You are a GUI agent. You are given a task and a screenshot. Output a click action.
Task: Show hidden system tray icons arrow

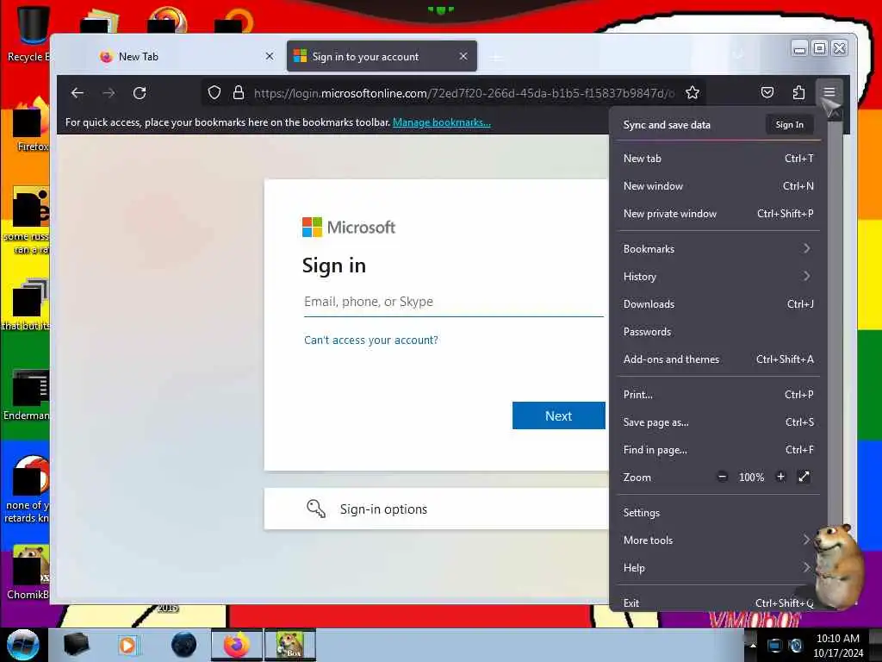click(x=753, y=645)
